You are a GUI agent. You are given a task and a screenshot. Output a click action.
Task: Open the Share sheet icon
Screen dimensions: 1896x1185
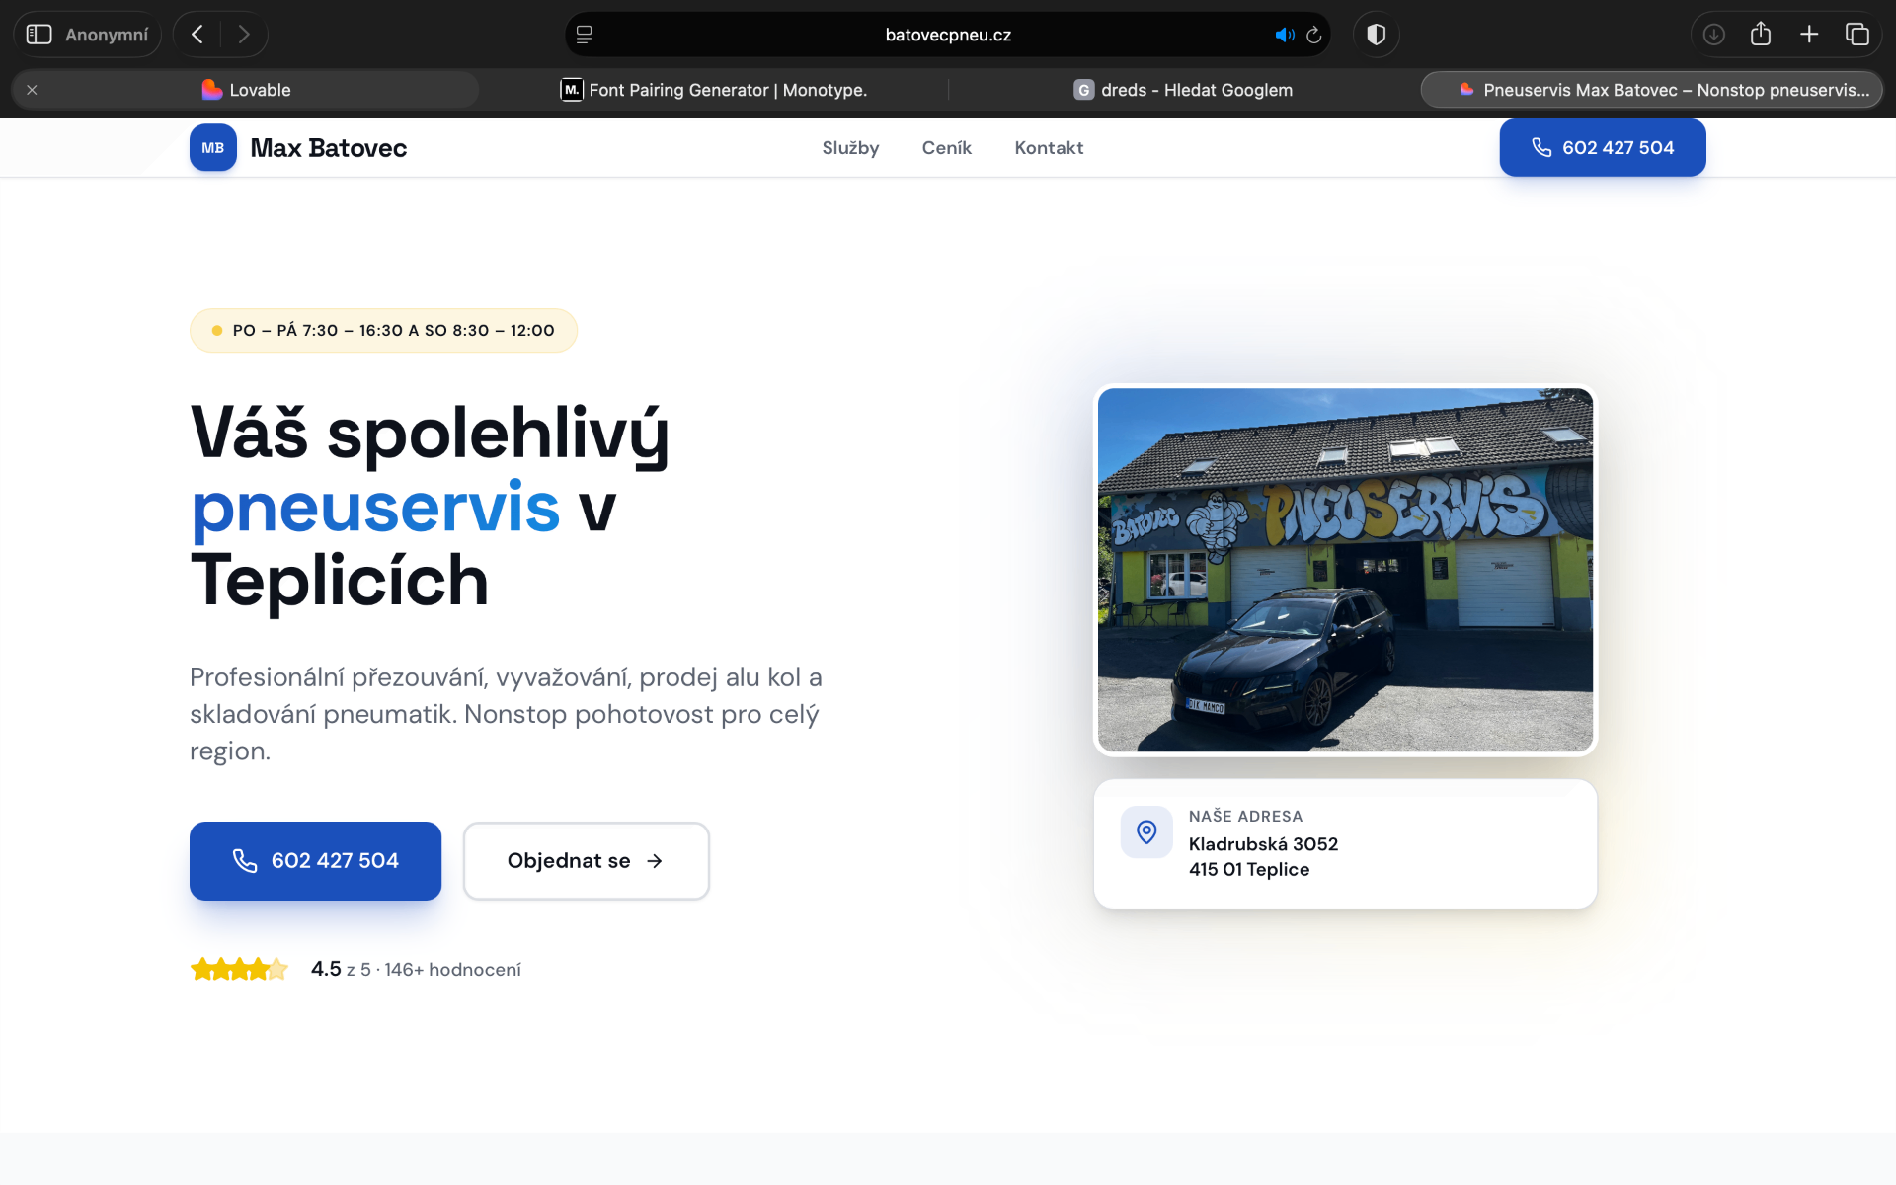[1761, 34]
